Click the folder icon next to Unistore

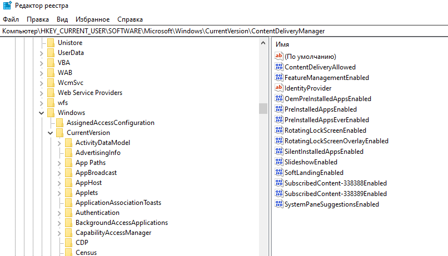coord(51,43)
